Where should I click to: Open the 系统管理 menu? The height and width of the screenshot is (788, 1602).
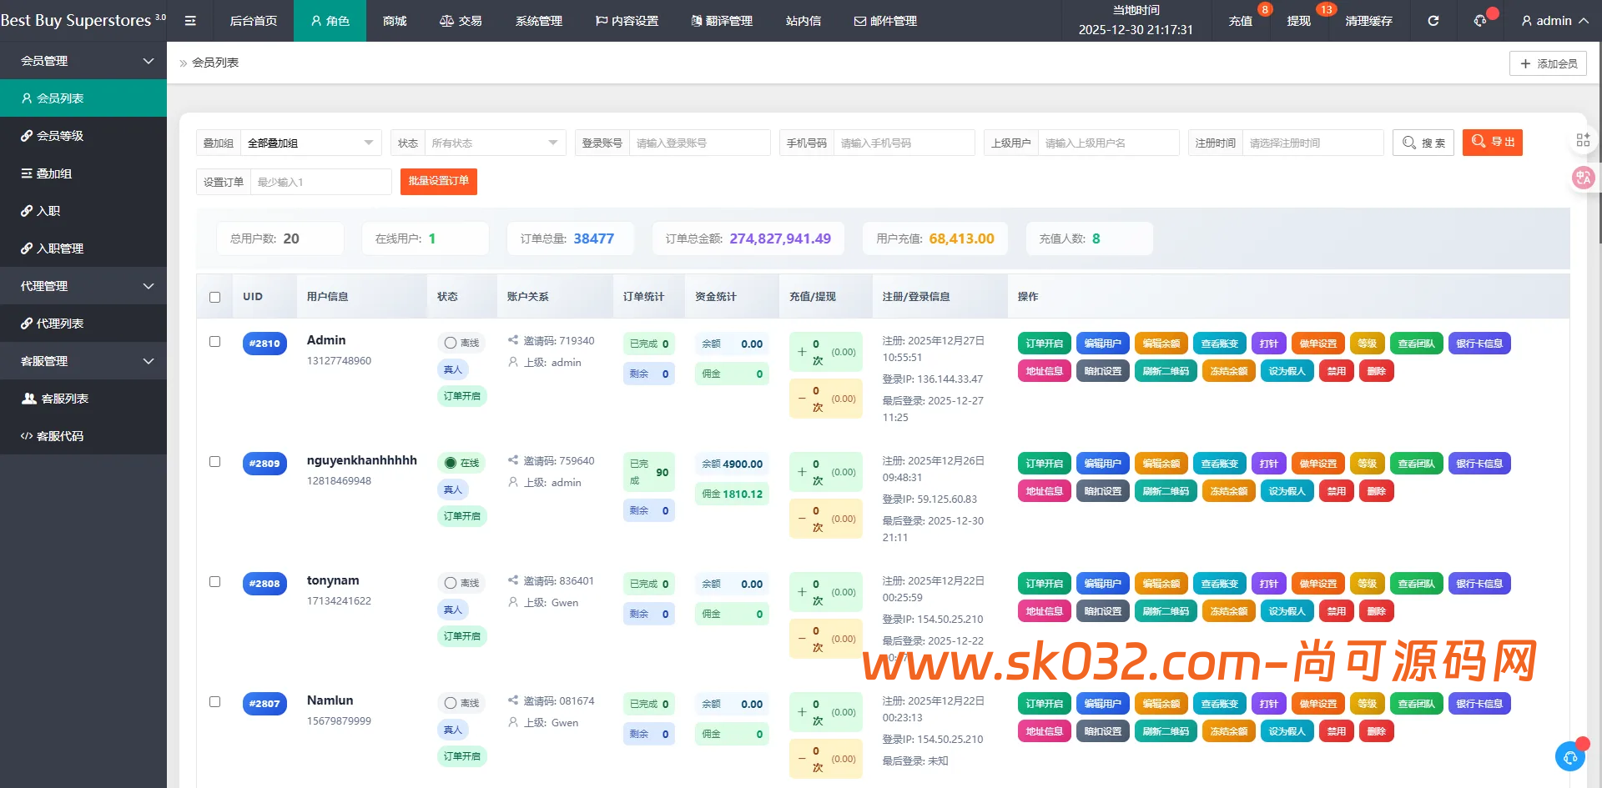tap(538, 20)
